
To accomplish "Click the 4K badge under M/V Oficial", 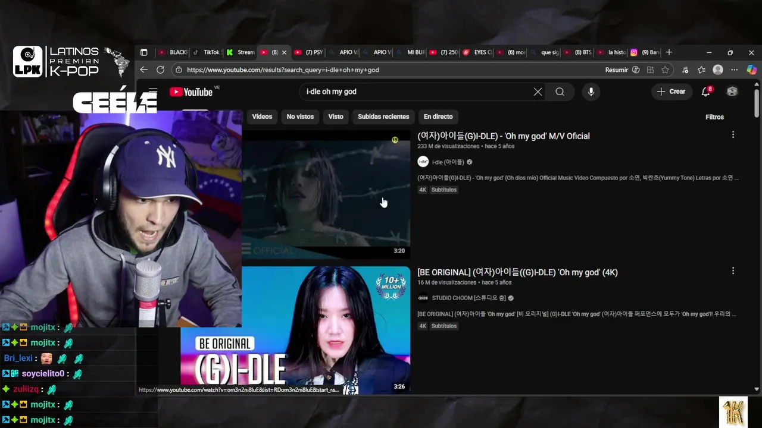I will (x=423, y=190).
